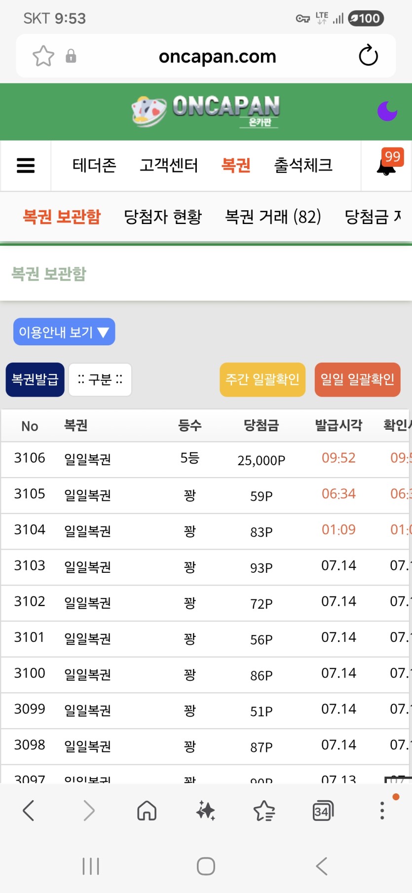
Task: Tap the Android system back button
Action: click(x=322, y=866)
